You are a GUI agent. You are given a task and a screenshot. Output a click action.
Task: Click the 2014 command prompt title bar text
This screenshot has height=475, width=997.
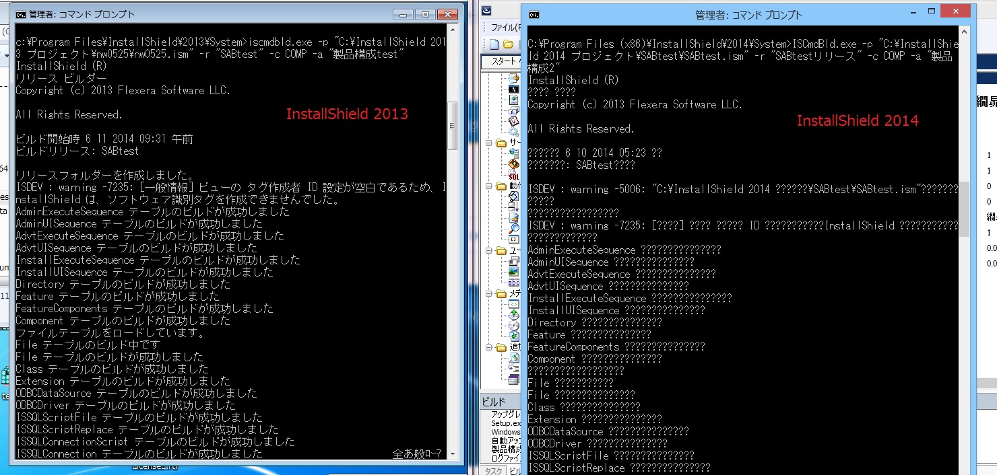pyautogui.click(x=748, y=15)
